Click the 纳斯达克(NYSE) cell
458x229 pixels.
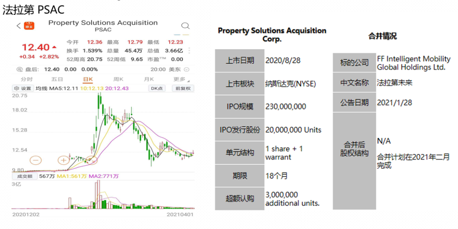pyautogui.click(x=290, y=84)
